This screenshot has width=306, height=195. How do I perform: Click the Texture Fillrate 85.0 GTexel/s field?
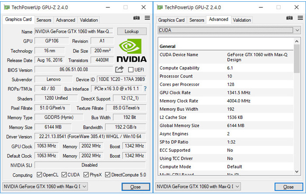[x=126, y=108]
